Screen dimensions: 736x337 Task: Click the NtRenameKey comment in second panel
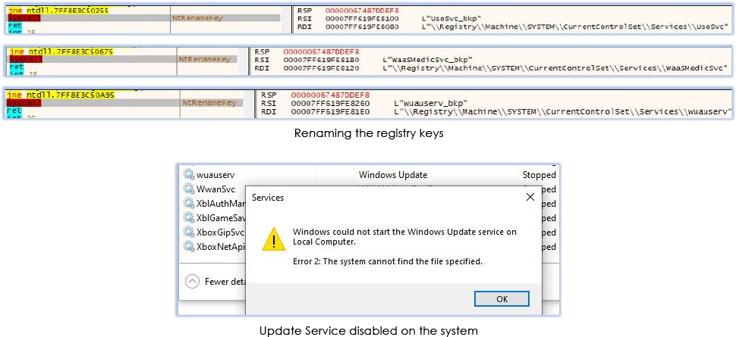[x=205, y=60]
